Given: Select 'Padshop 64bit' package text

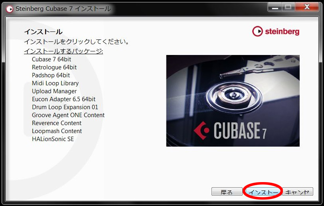Looking at the screenshot, I should pyautogui.click(x=51, y=75).
